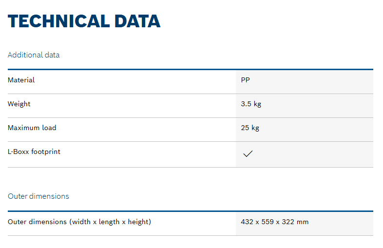Click the Material row label
383x248 pixels.
click(x=21, y=80)
